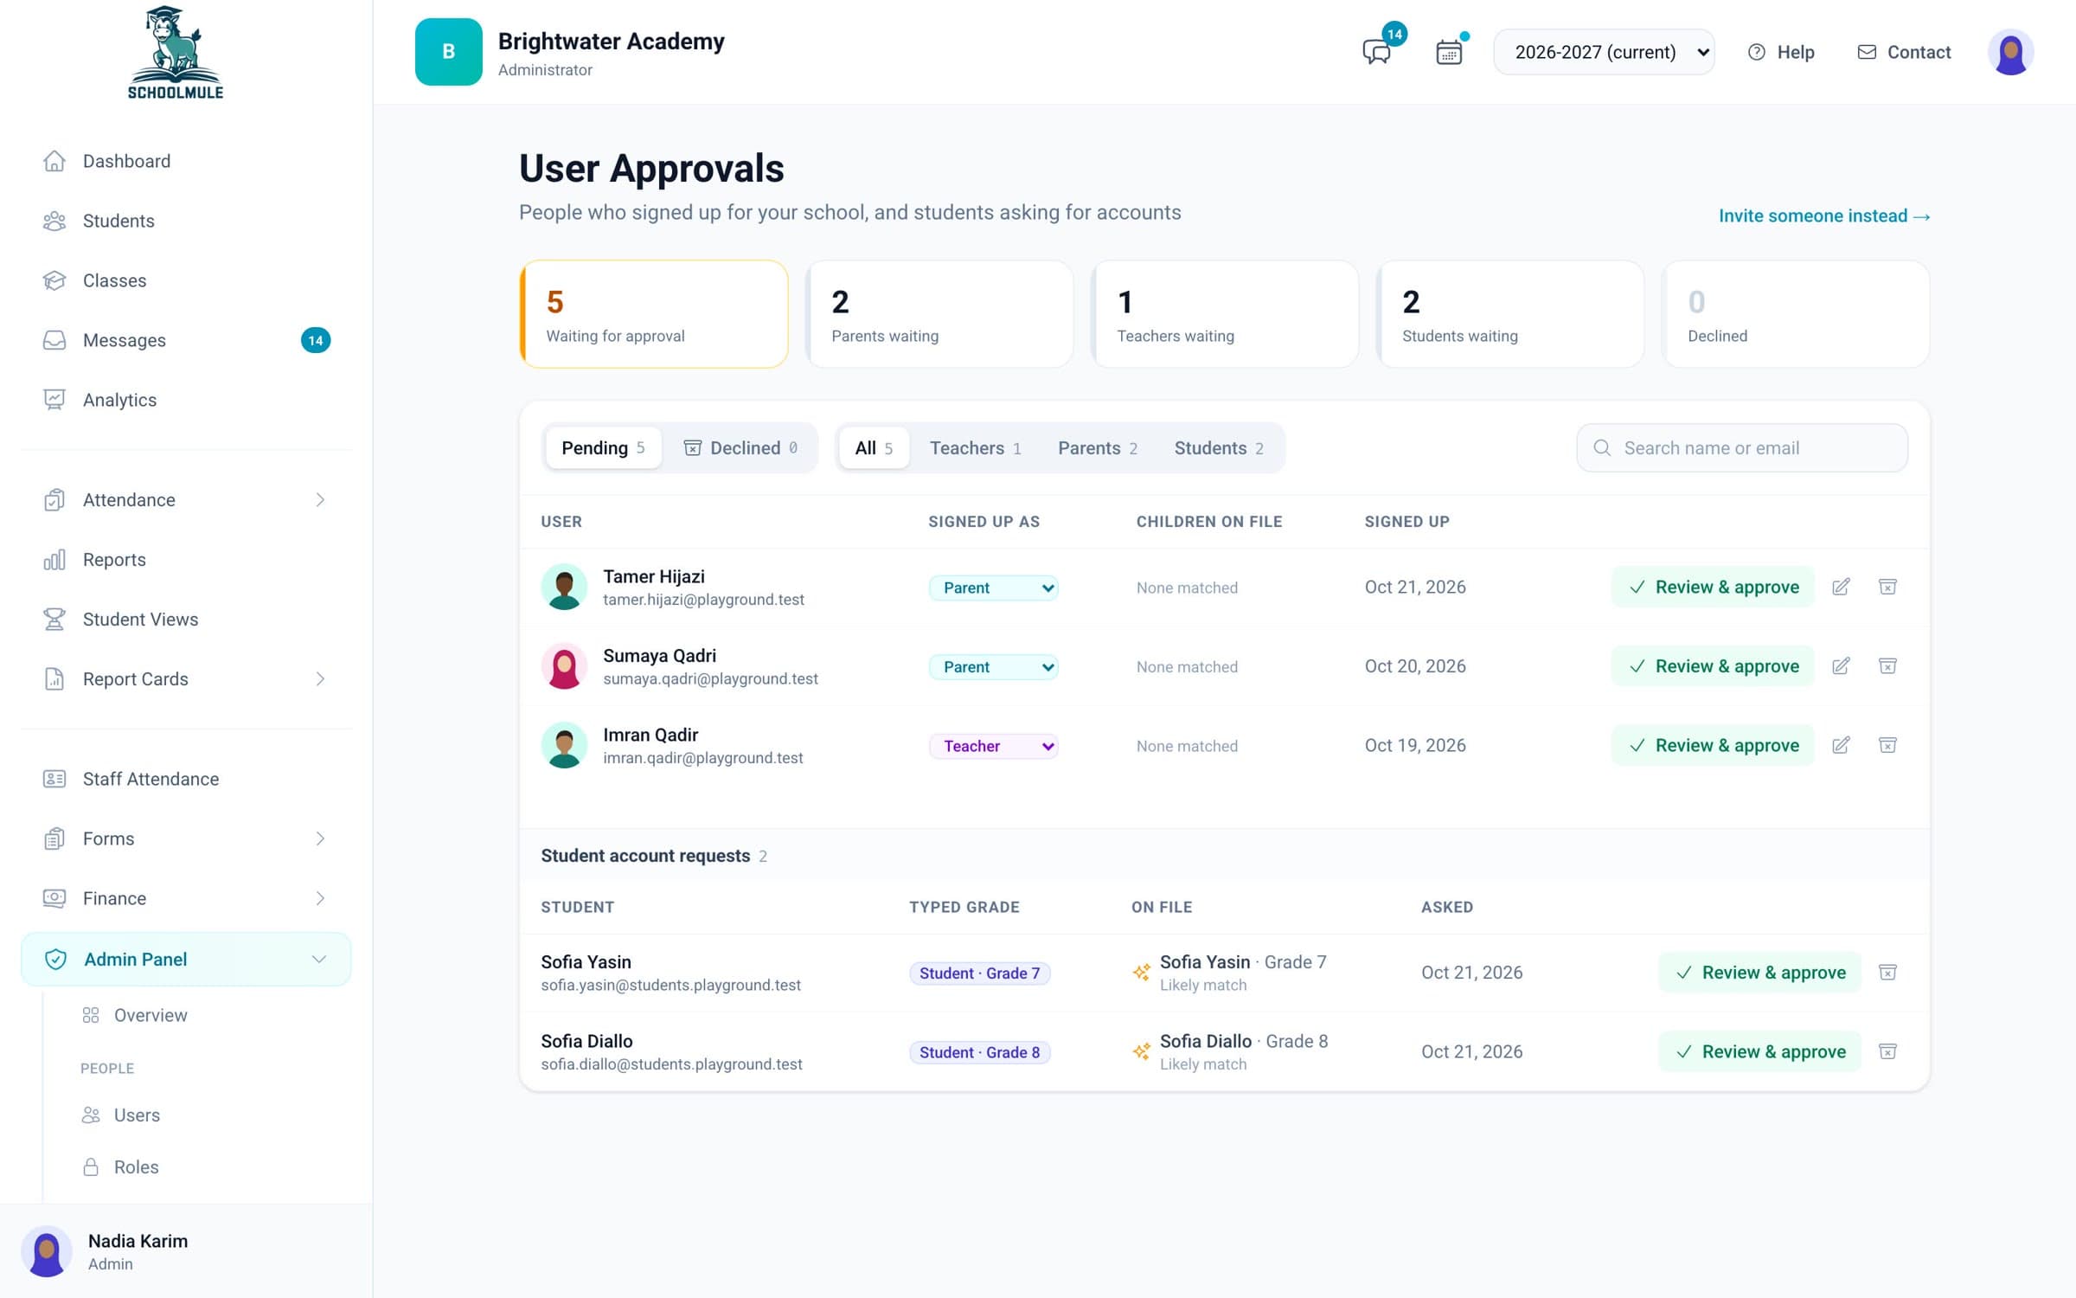Click the Search name or email field
This screenshot has height=1298, width=2076.
click(1742, 447)
